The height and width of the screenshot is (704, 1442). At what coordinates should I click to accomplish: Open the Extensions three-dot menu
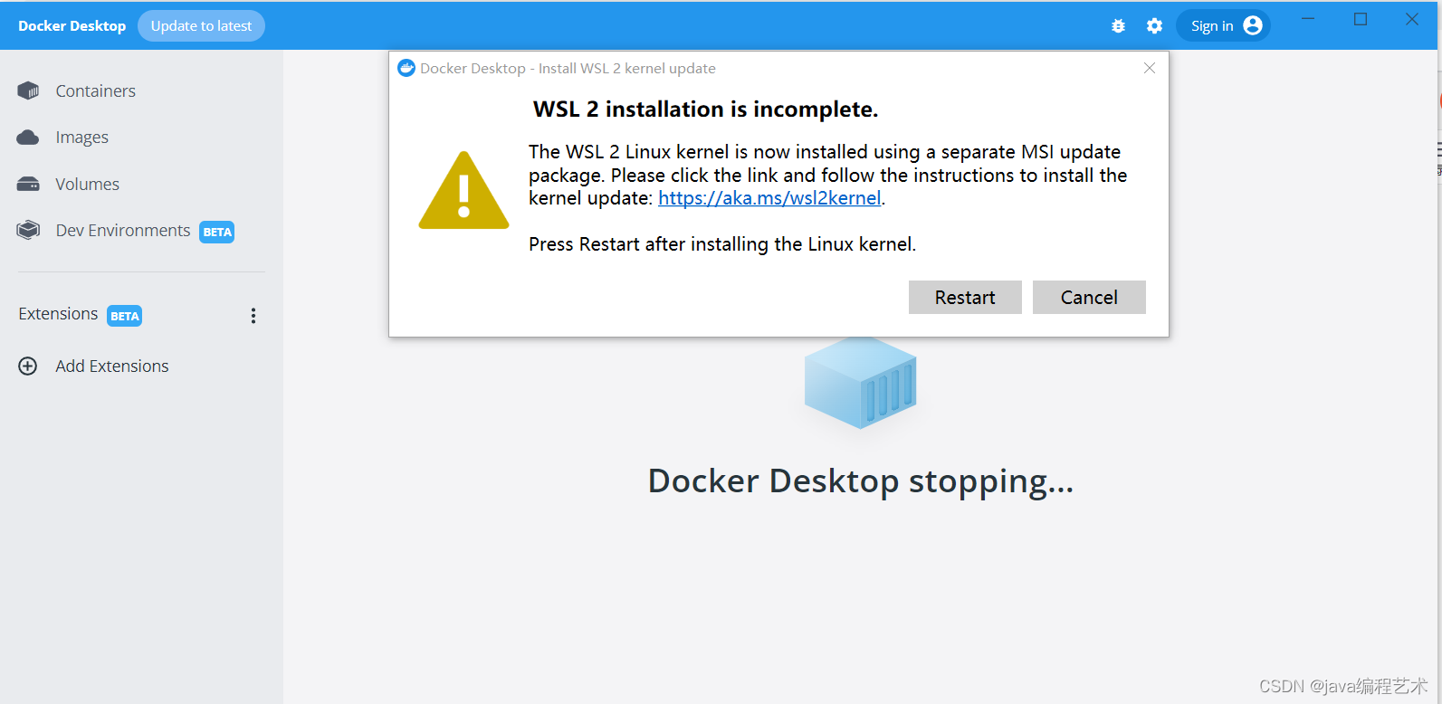coord(253,315)
